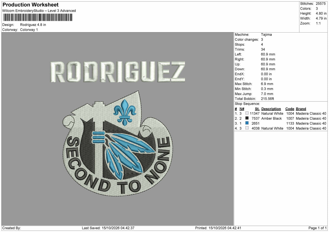Click the Max Jump value 7.0 mm

(267, 94)
